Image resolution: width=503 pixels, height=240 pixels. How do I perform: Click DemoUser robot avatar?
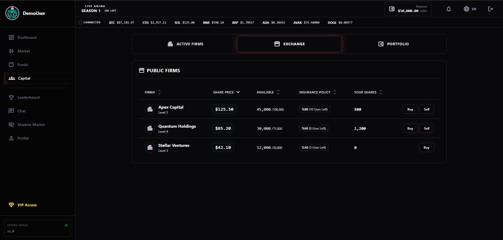point(12,13)
